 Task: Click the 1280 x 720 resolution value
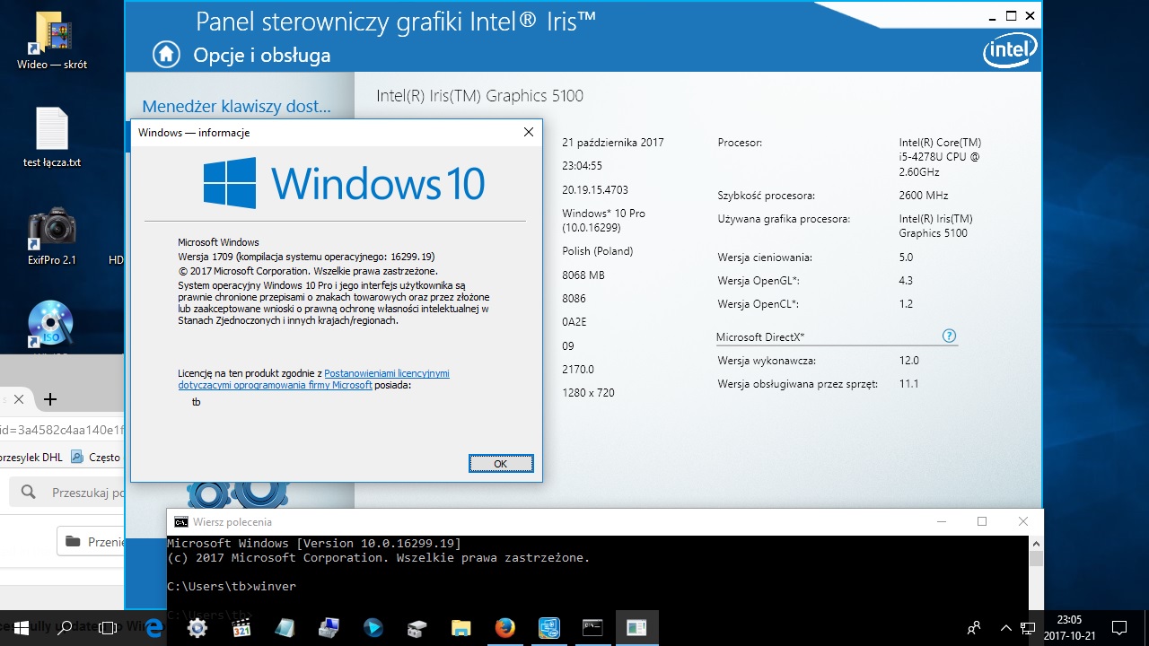588,393
